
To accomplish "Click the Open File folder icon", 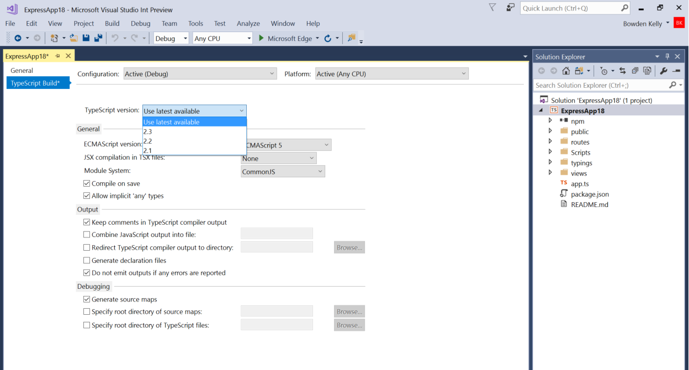I will click(73, 38).
